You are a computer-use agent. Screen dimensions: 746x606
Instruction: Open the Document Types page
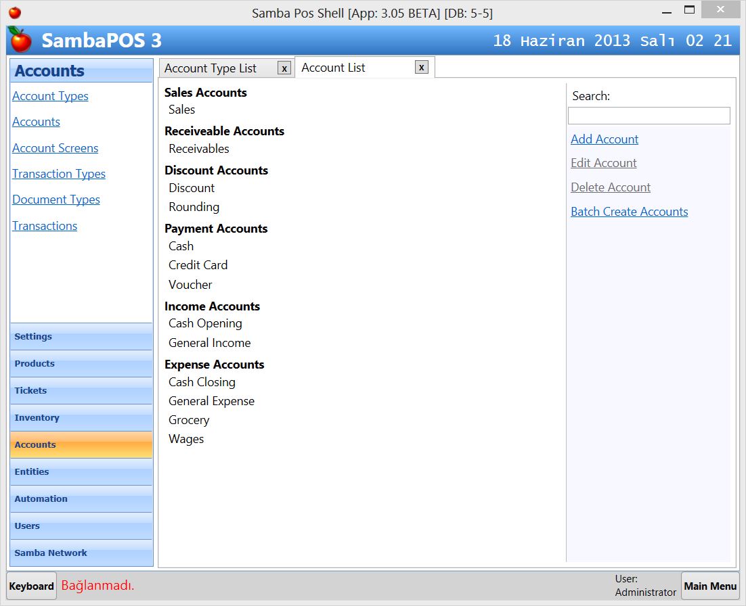(56, 200)
